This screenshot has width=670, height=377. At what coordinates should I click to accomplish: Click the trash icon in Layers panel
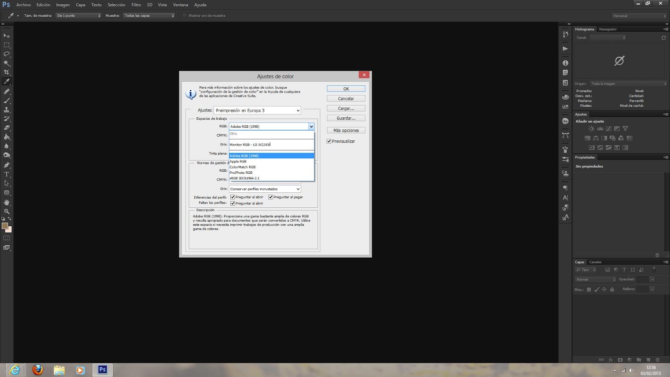tap(657, 360)
